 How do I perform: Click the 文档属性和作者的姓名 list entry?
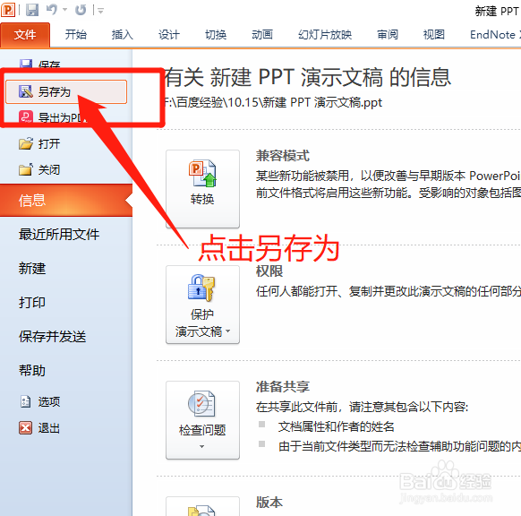click(337, 426)
